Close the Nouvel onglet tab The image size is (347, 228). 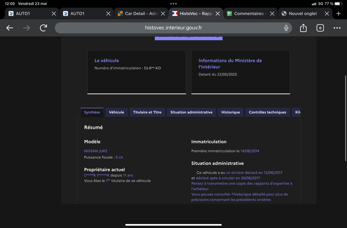(327, 13)
